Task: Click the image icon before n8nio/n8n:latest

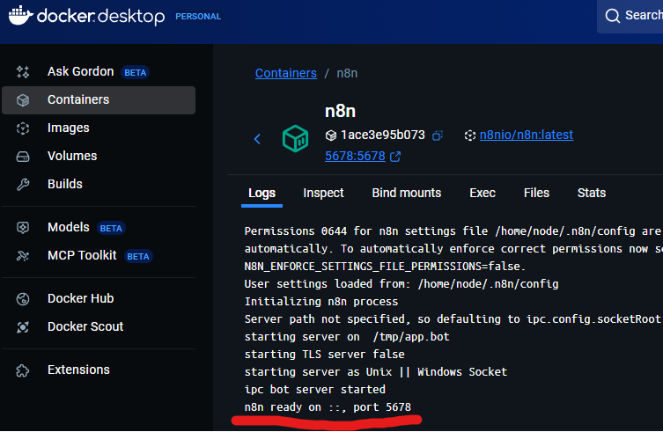Action: (x=470, y=135)
